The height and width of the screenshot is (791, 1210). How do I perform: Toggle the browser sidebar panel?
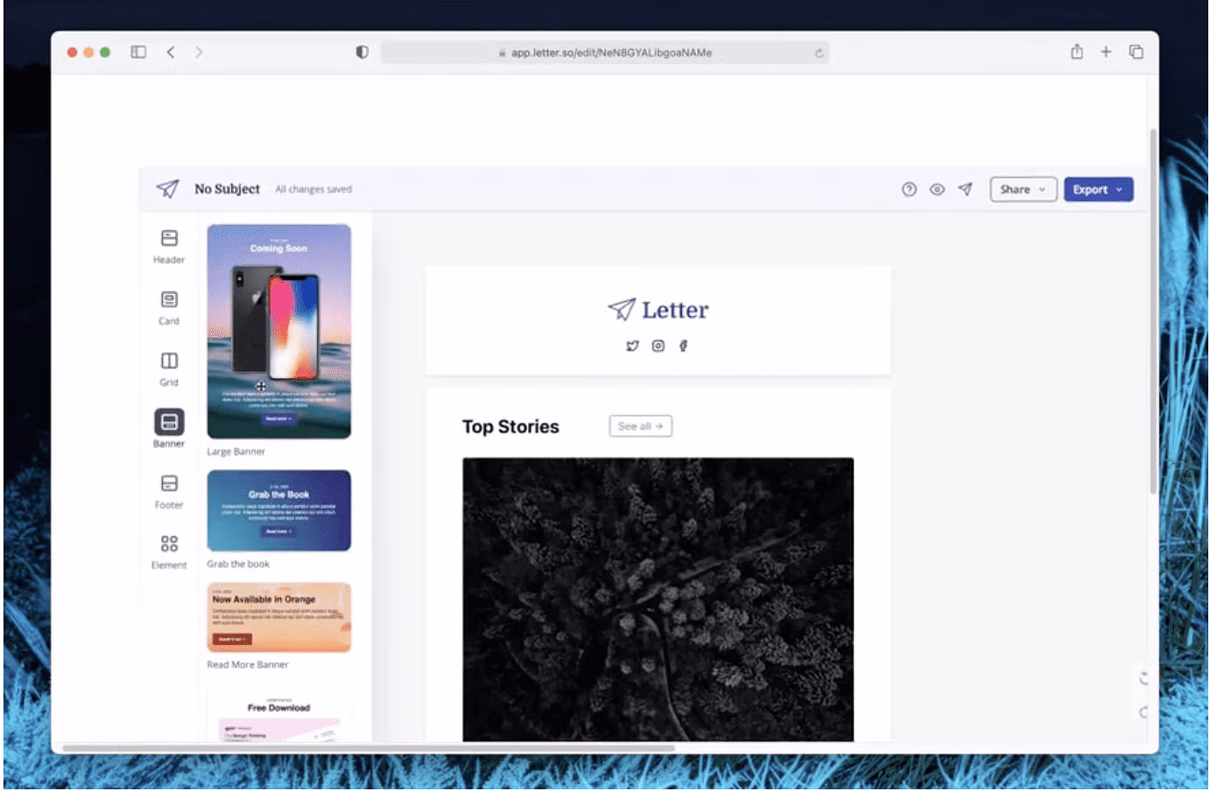(138, 52)
